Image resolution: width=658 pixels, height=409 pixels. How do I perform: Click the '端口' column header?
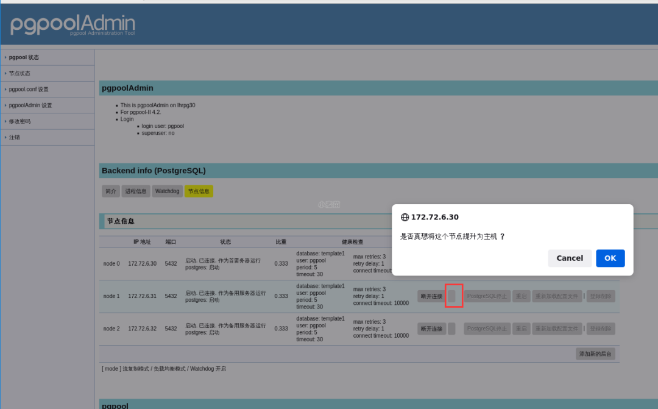[171, 242]
